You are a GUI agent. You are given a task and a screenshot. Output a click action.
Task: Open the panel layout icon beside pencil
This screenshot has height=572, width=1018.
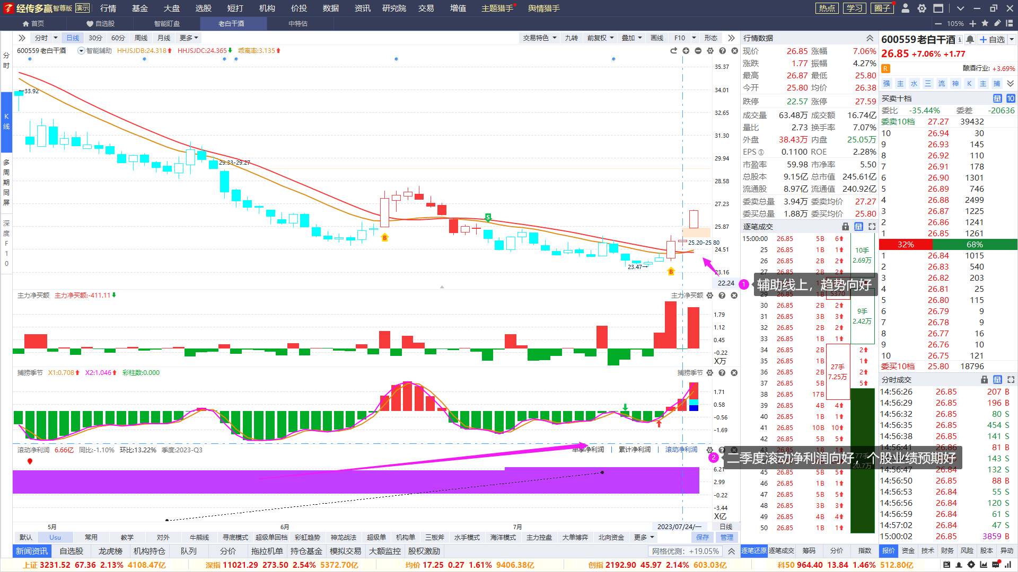pyautogui.click(x=1010, y=23)
